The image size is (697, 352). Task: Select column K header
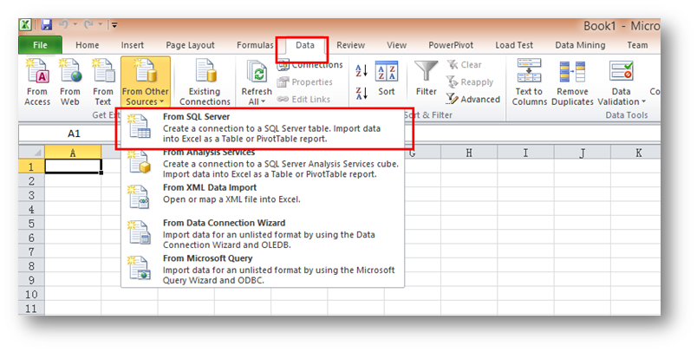(x=635, y=153)
